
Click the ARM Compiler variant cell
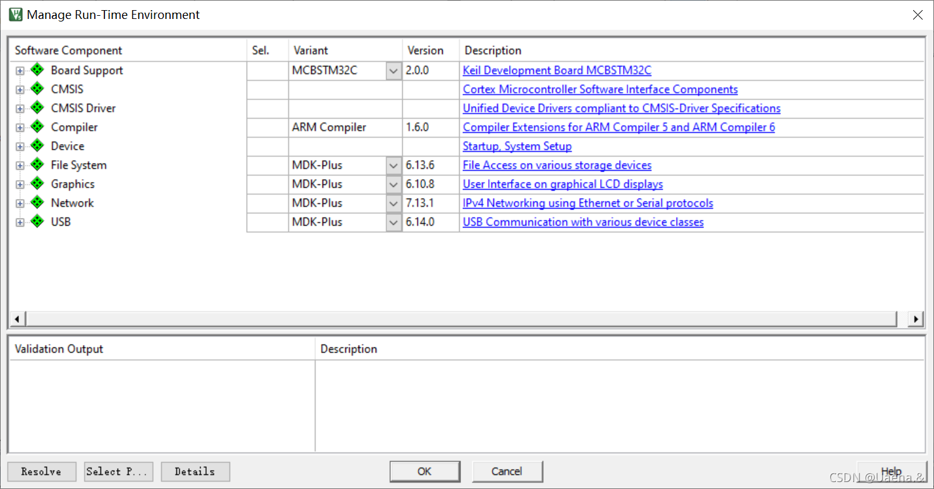point(345,128)
